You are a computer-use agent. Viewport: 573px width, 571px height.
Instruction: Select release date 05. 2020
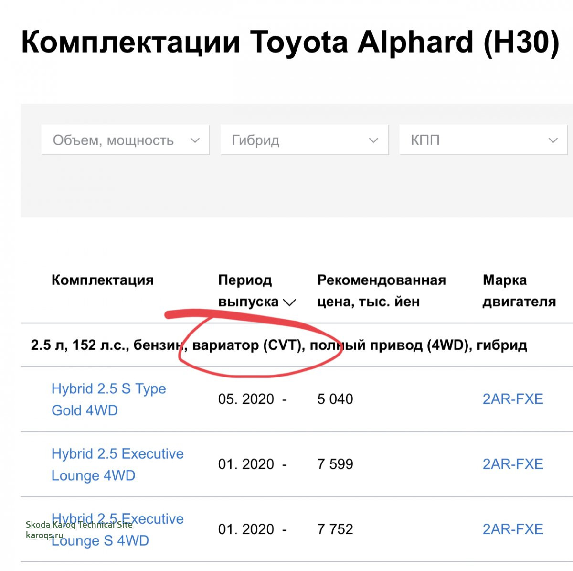pos(253,399)
